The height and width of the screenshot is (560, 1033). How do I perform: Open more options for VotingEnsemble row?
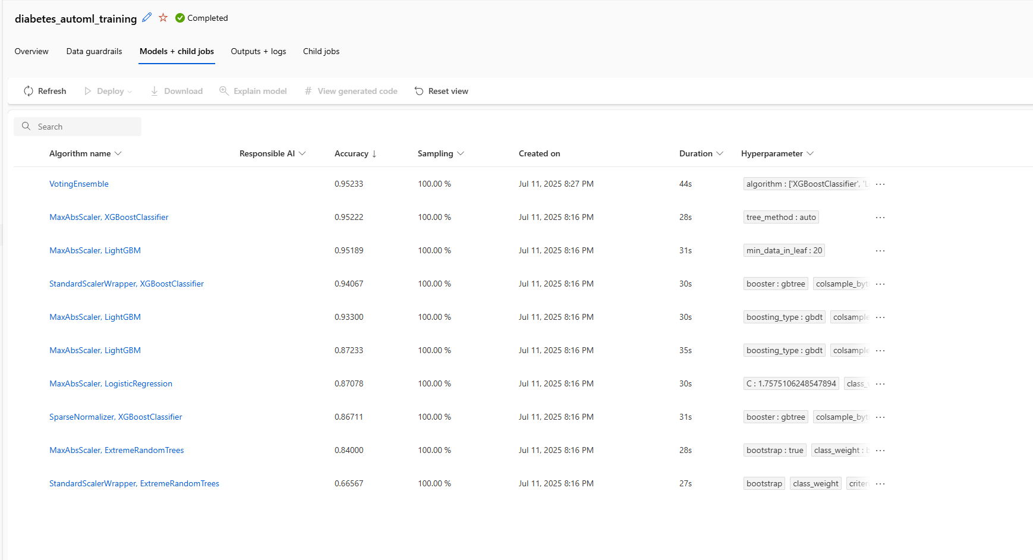[880, 184]
